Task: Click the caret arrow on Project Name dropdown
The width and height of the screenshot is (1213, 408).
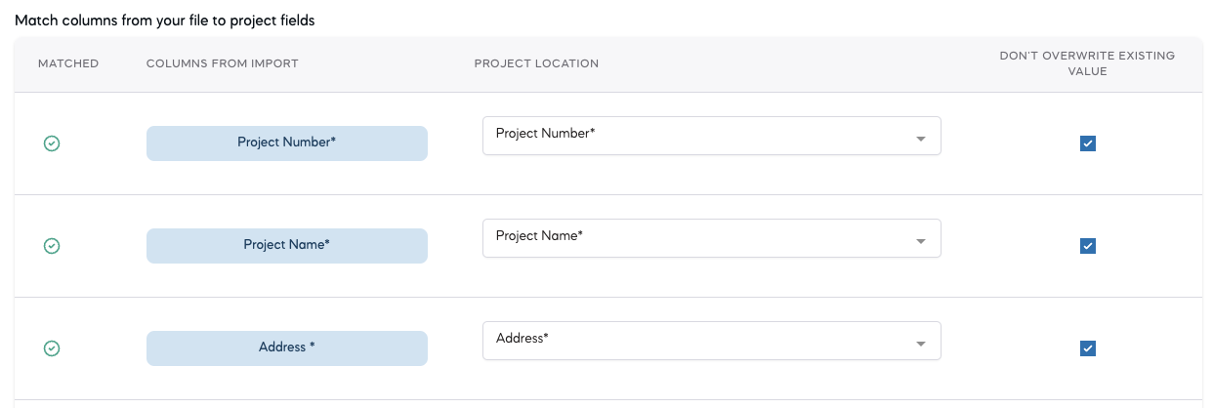Action: (x=920, y=242)
